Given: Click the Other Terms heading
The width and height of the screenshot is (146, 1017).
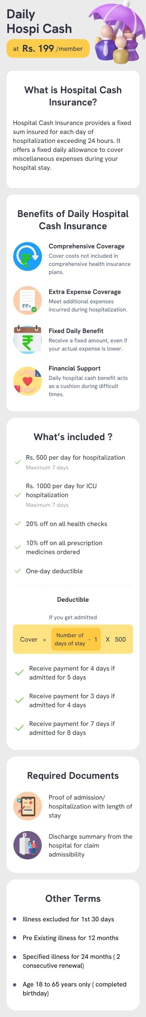Looking at the screenshot, I should [x=73, y=899].
